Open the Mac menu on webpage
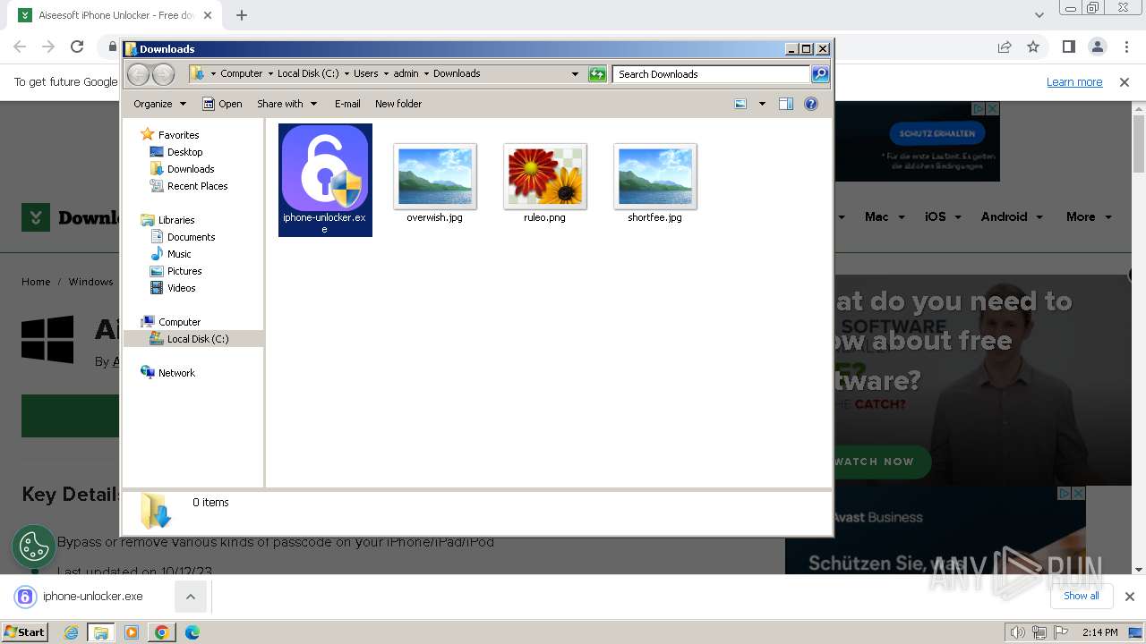1146x644 pixels. pos(885,216)
